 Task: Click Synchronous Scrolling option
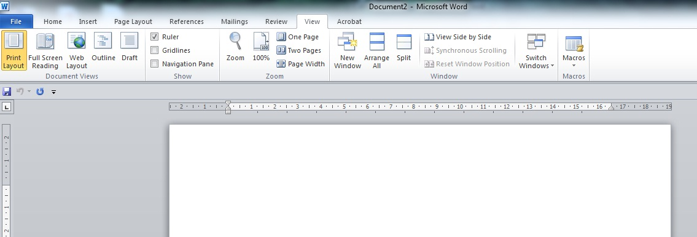point(465,50)
